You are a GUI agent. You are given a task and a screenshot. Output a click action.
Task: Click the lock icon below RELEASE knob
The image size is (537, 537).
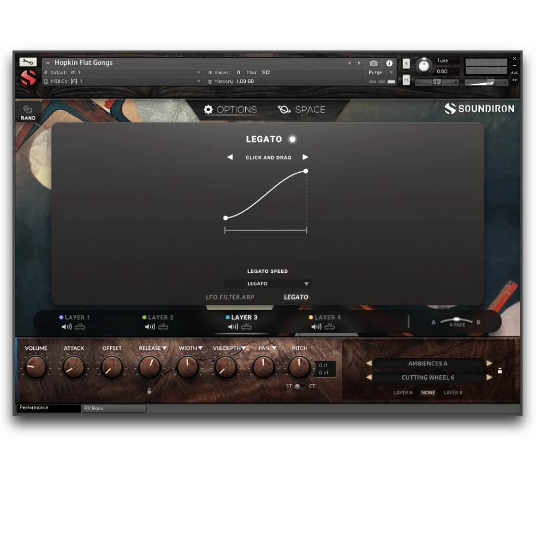tap(149, 391)
